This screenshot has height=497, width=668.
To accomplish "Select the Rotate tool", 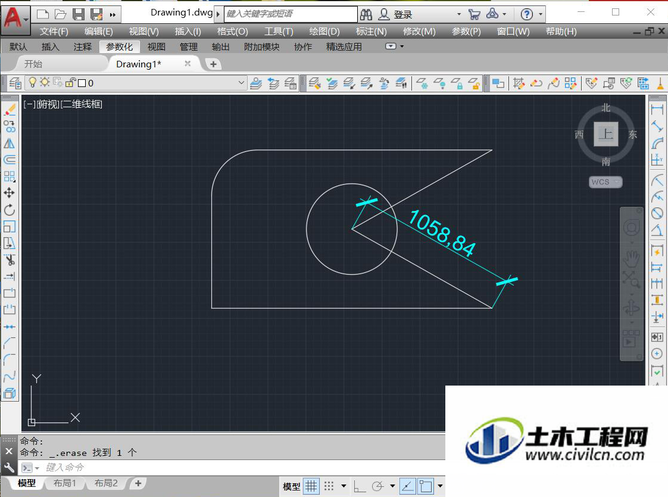I will (x=10, y=210).
